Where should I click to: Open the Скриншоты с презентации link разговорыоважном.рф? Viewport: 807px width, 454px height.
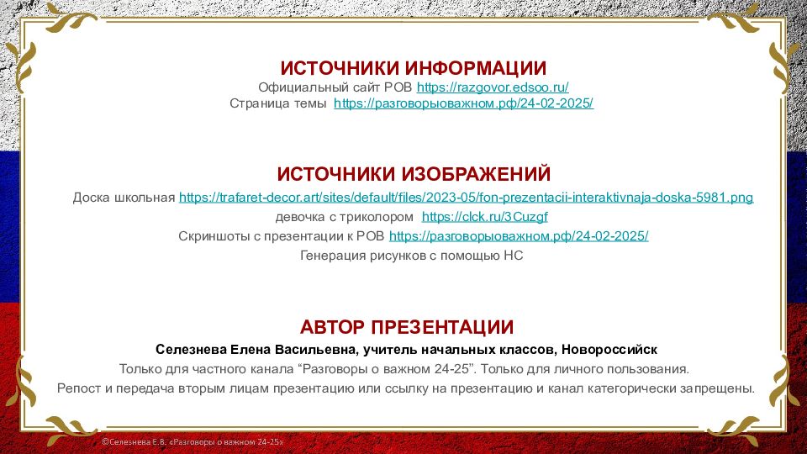coord(519,235)
